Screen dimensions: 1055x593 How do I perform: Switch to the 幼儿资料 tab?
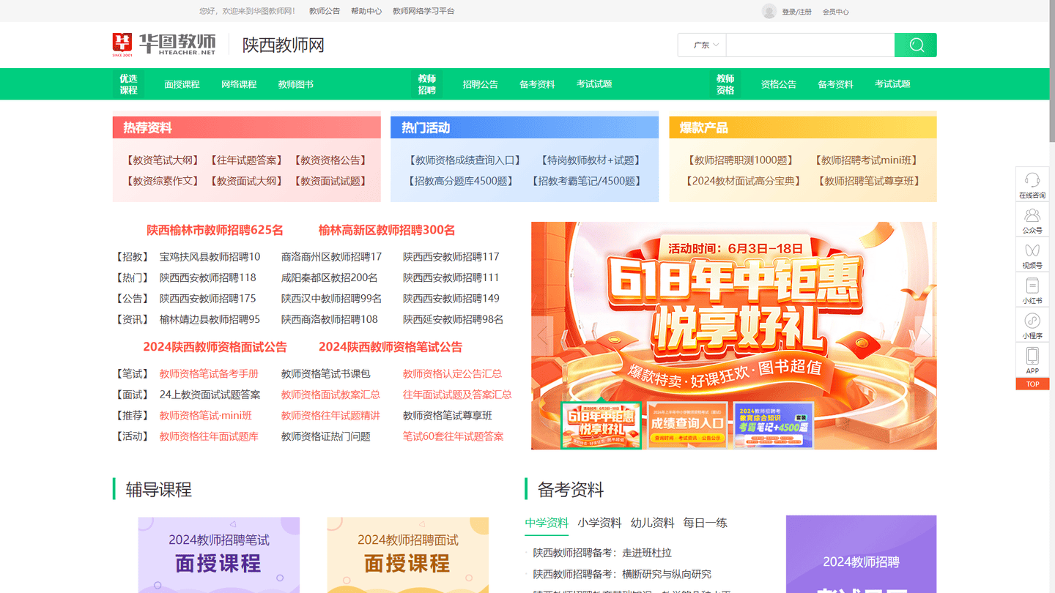pos(652,523)
